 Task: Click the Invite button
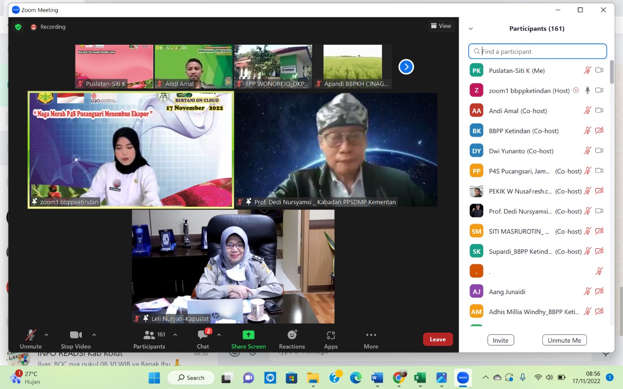[500, 340]
